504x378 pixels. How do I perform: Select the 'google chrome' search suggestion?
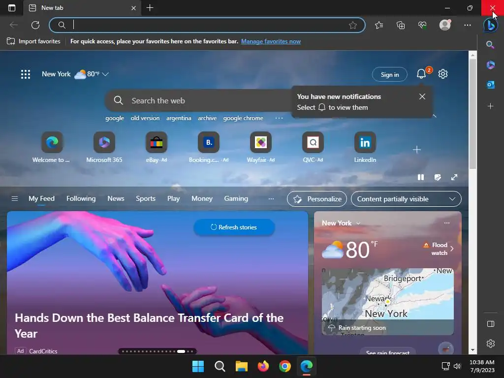(243, 118)
